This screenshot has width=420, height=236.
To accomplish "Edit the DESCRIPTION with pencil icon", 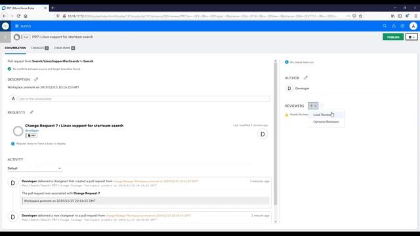I will pyautogui.click(x=36, y=79).
